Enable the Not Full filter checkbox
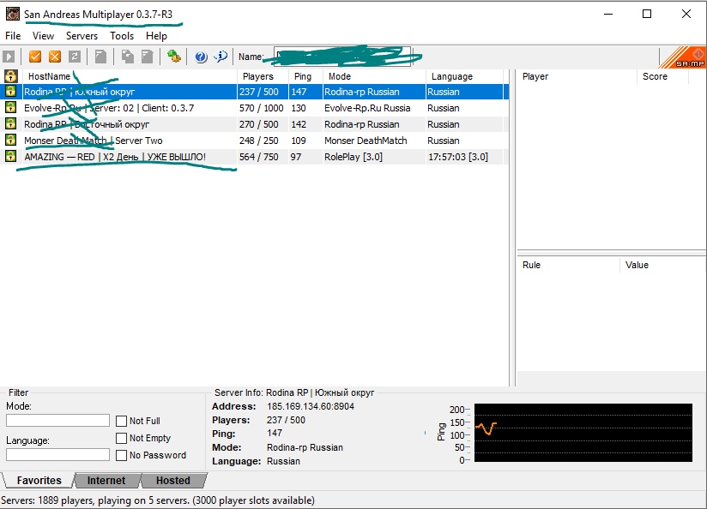 click(x=121, y=421)
